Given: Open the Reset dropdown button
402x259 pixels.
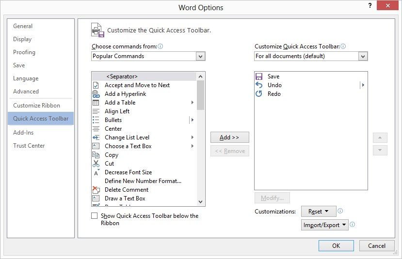Looking at the screenshot, I should pyautogui.click(x=318, y=212).
